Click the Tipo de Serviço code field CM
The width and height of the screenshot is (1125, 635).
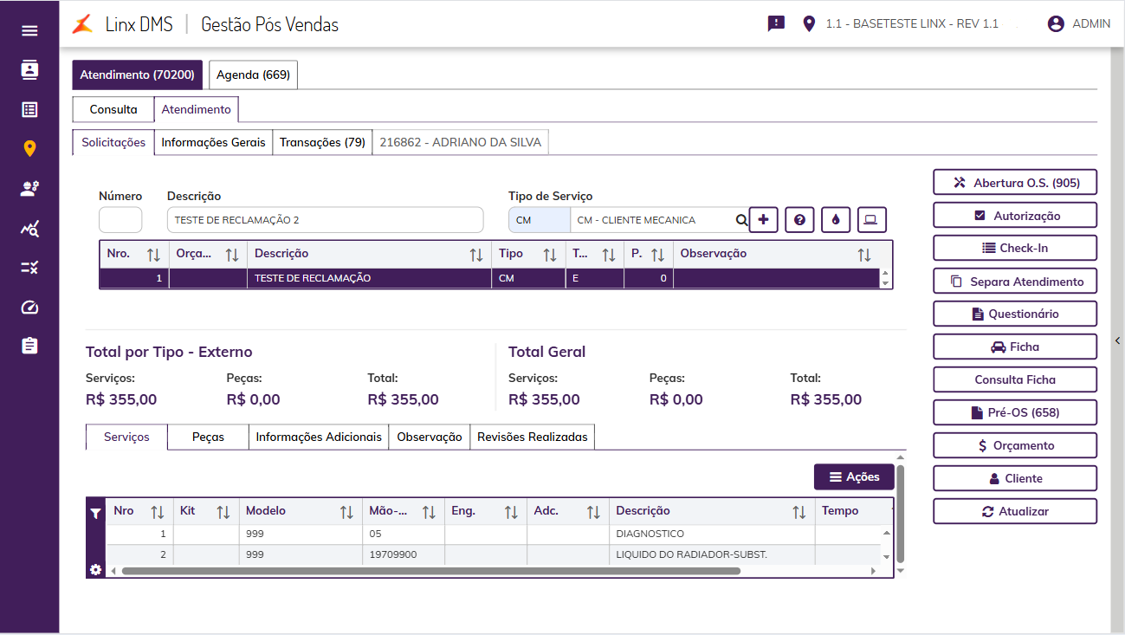point(540,220)
